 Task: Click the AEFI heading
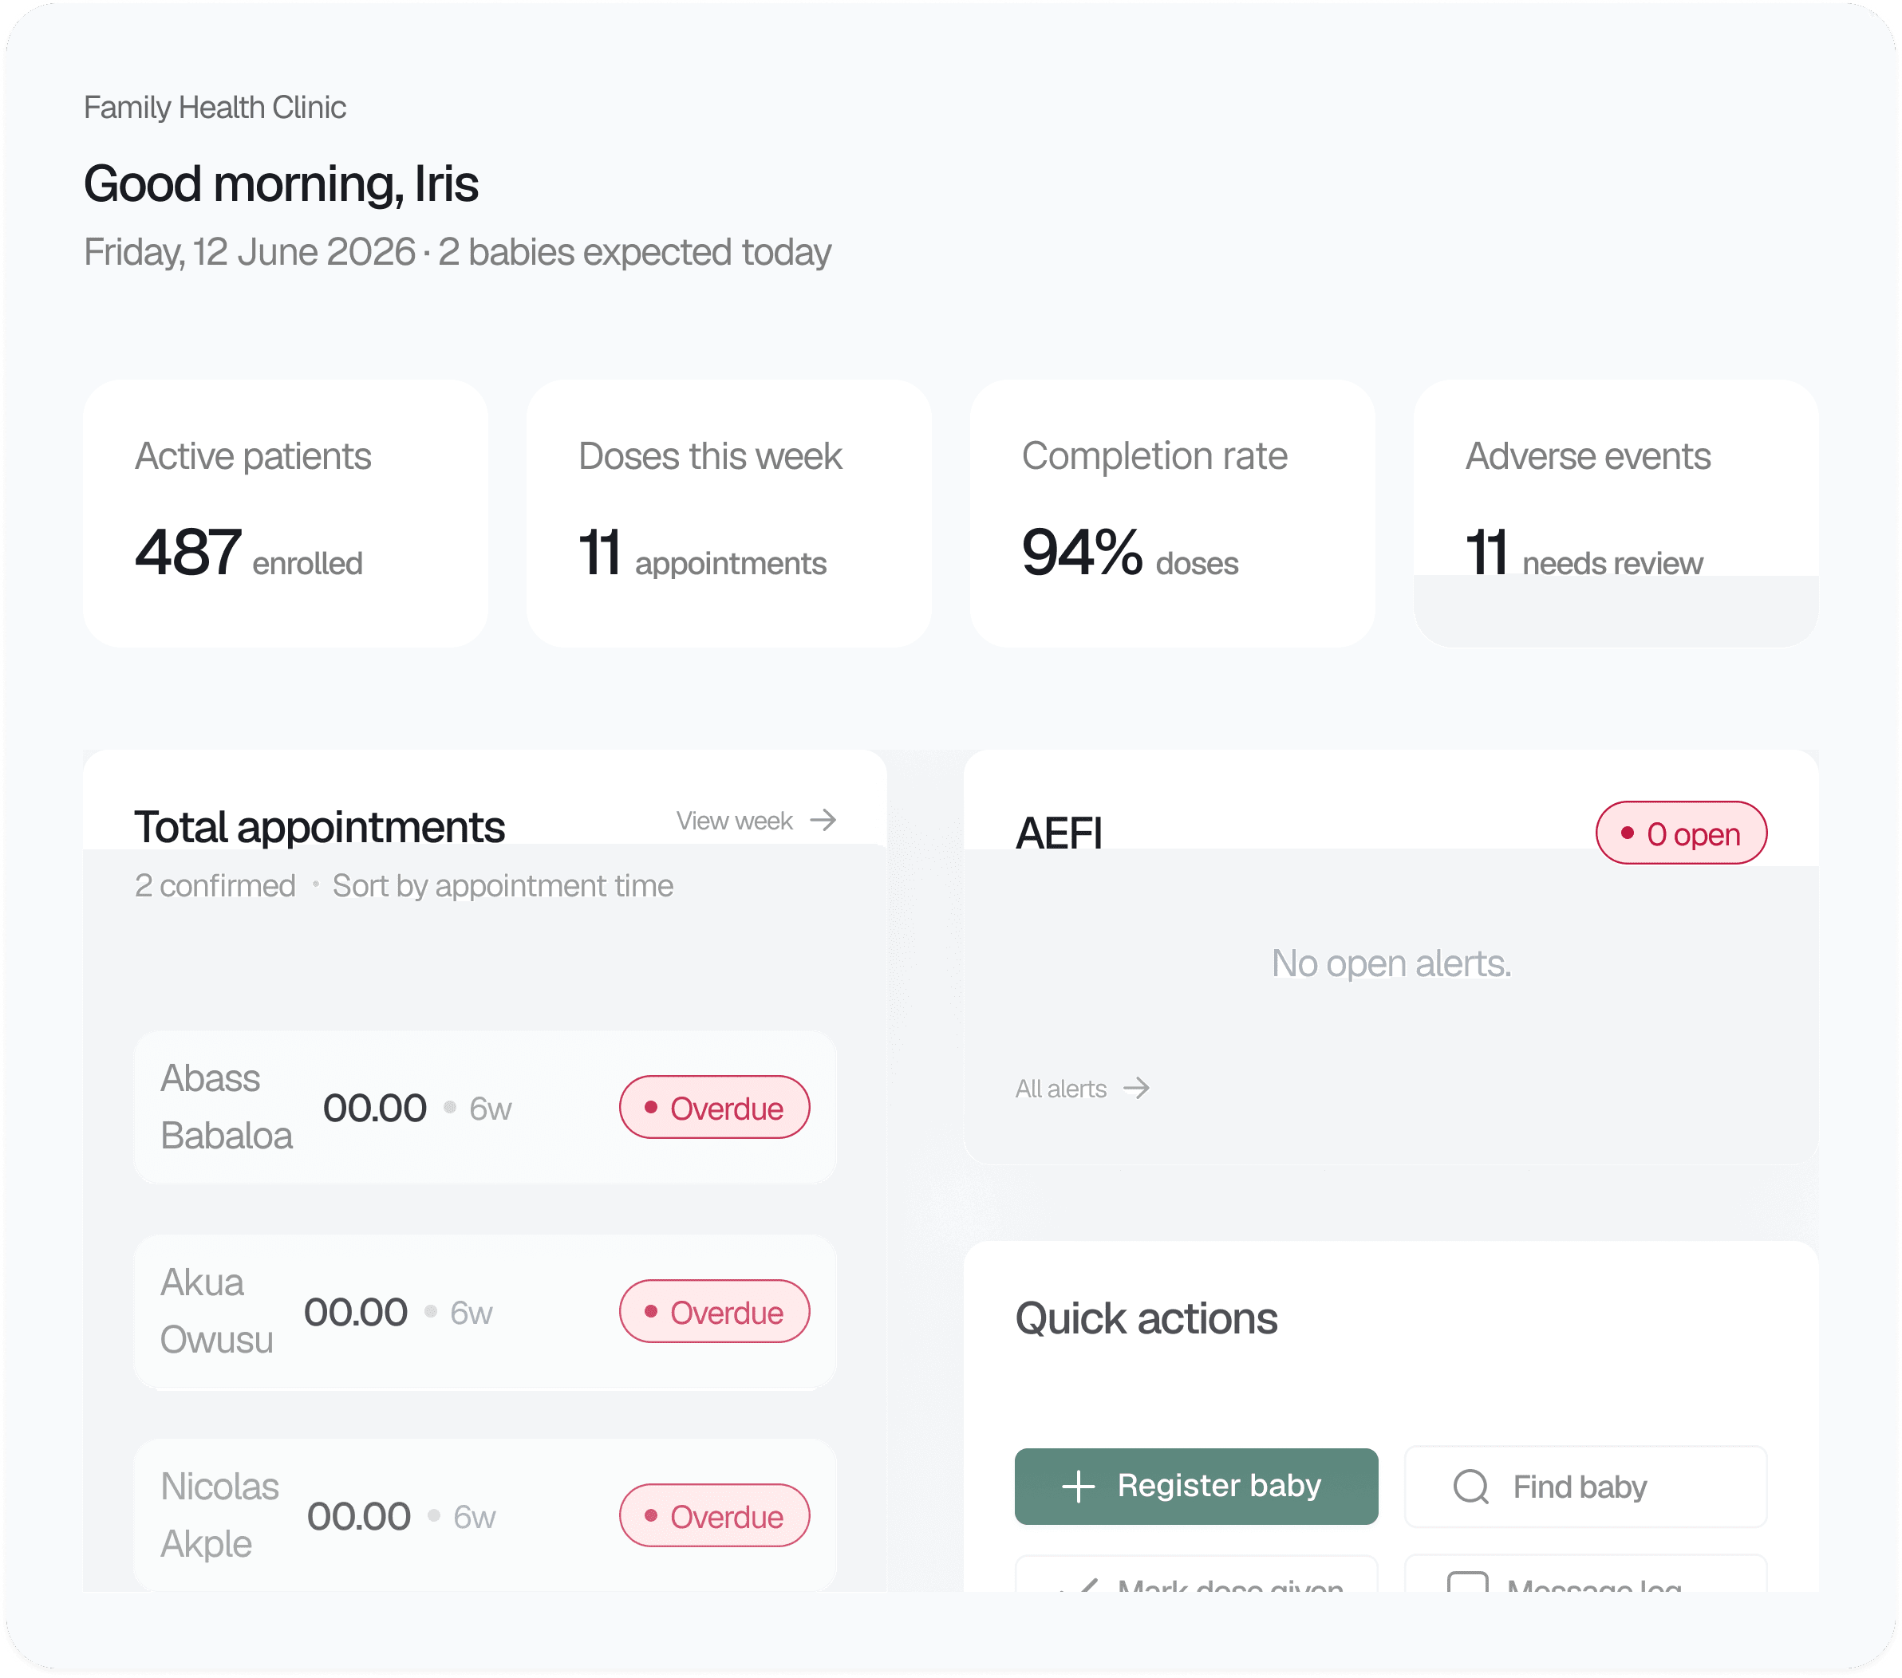1059,833
